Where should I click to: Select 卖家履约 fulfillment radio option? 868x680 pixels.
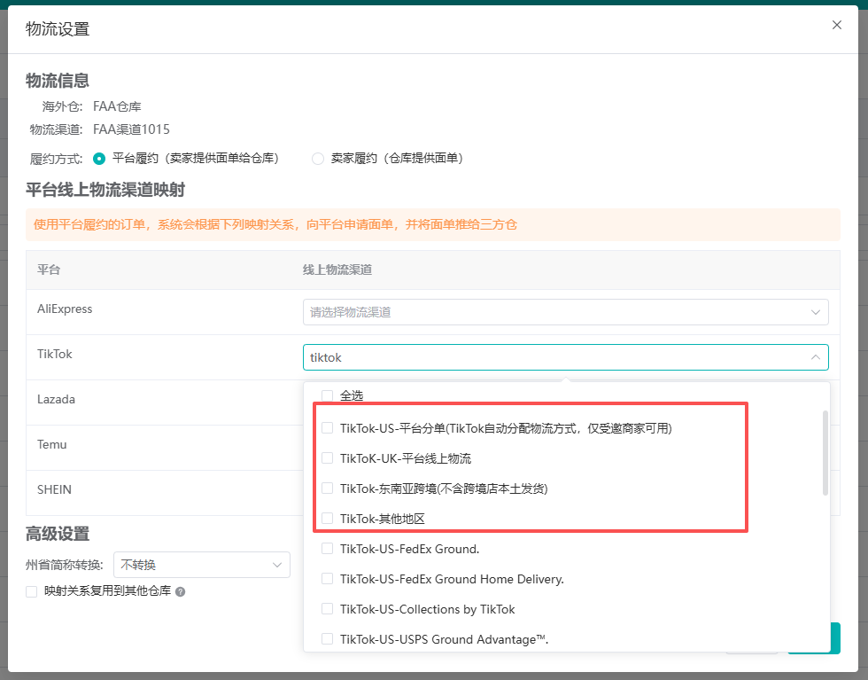pos(318,159)
